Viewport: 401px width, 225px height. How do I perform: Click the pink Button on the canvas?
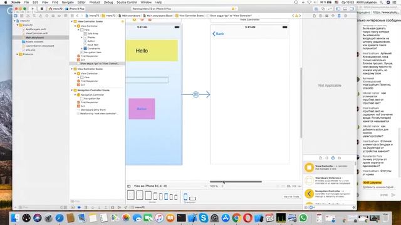142,109
